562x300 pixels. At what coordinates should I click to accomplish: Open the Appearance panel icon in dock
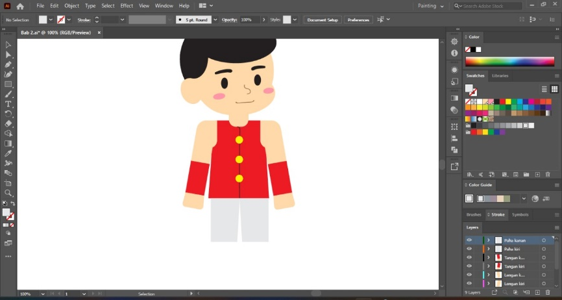[454, 70]
